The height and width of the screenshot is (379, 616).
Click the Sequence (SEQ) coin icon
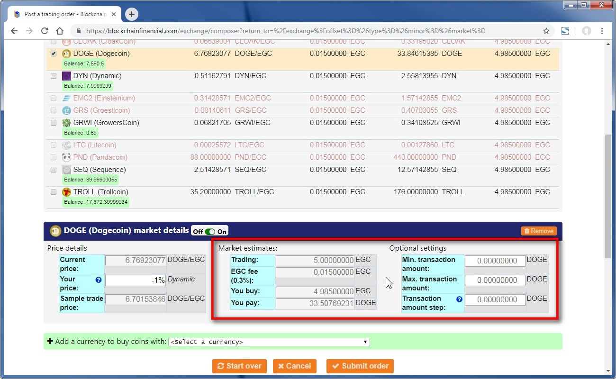pos(67,170)
